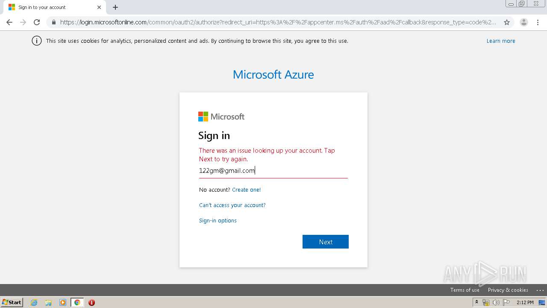Launch Internet Explorer from the taskbar

34,302
